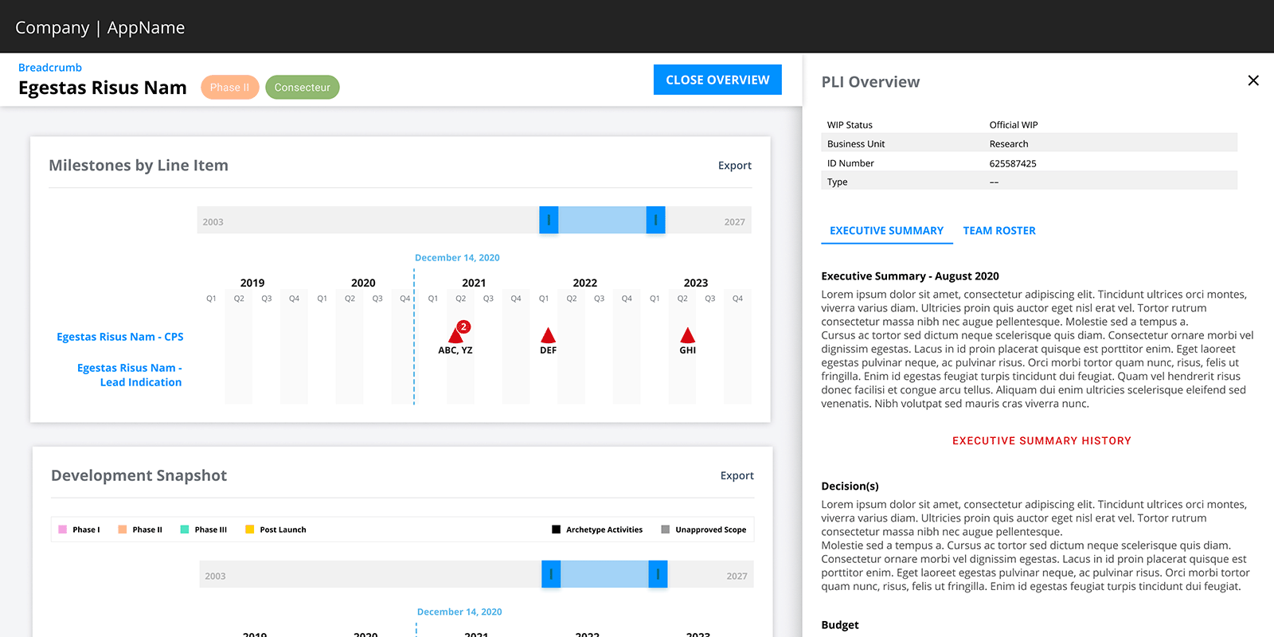Click the Unapproved Scope gray legend swatch
The image size is (1274, 637).
tap(666, 530)
